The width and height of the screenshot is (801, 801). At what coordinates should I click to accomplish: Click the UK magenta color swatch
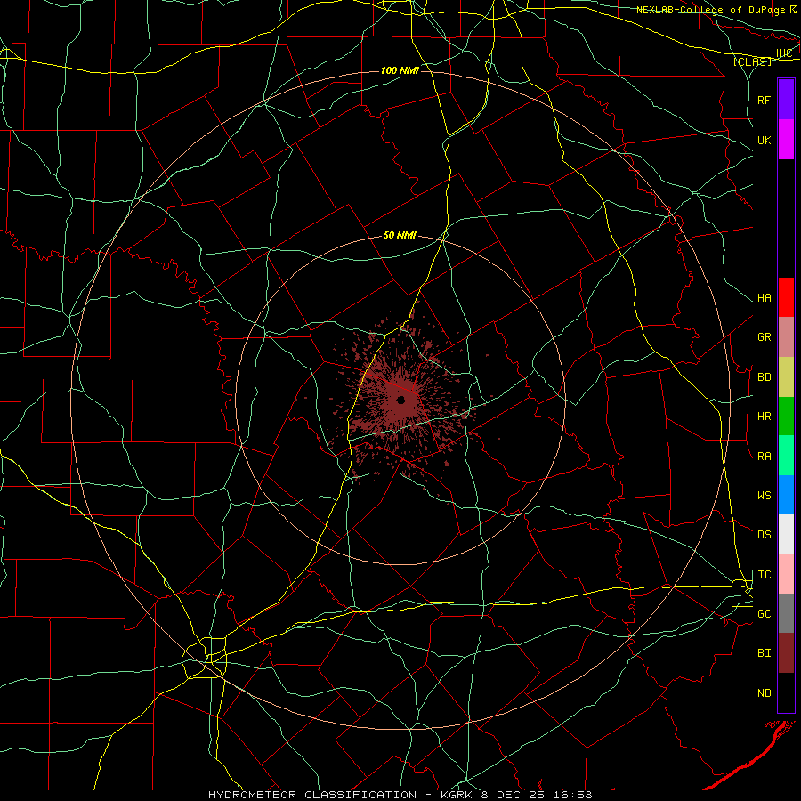786,140
